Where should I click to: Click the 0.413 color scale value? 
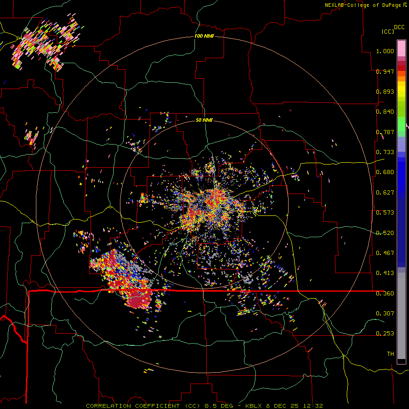pos(385,273)
